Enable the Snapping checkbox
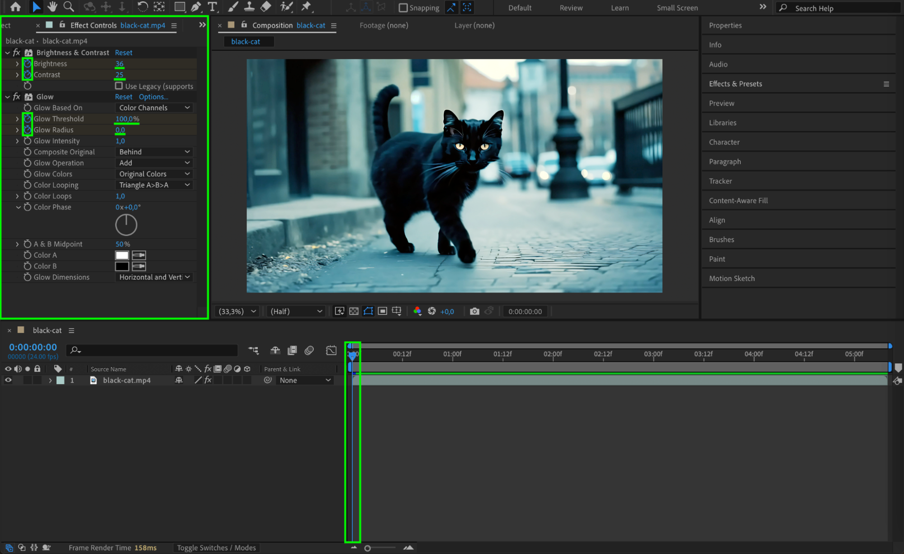Image resolution: width=904 pixels, height=554 pixels. [x=403, y=8]
